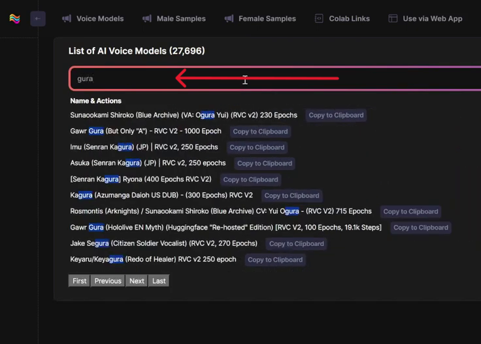
Task: Select the [Senran Kagura] Ryona row text
Action: (141, 179)
